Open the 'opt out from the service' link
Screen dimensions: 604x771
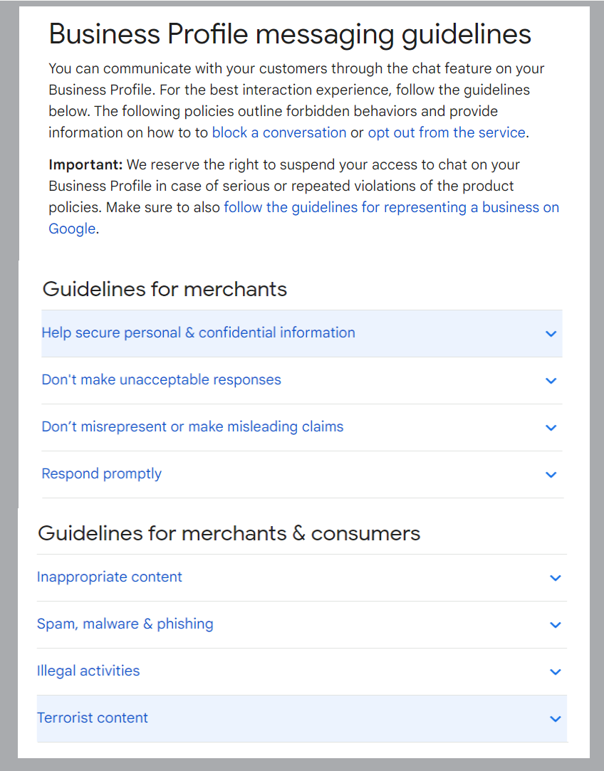click(447, 132)
